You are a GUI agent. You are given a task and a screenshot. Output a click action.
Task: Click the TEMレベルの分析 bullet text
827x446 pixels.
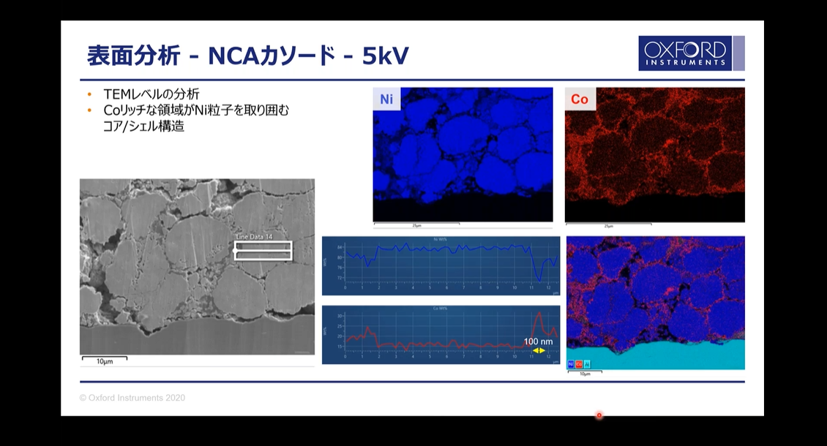click(x=151, y=94)
